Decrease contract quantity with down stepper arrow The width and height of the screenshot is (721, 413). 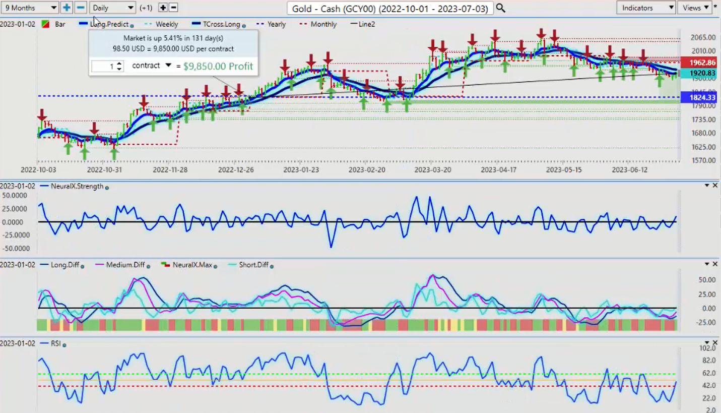(x=119, y=69)
